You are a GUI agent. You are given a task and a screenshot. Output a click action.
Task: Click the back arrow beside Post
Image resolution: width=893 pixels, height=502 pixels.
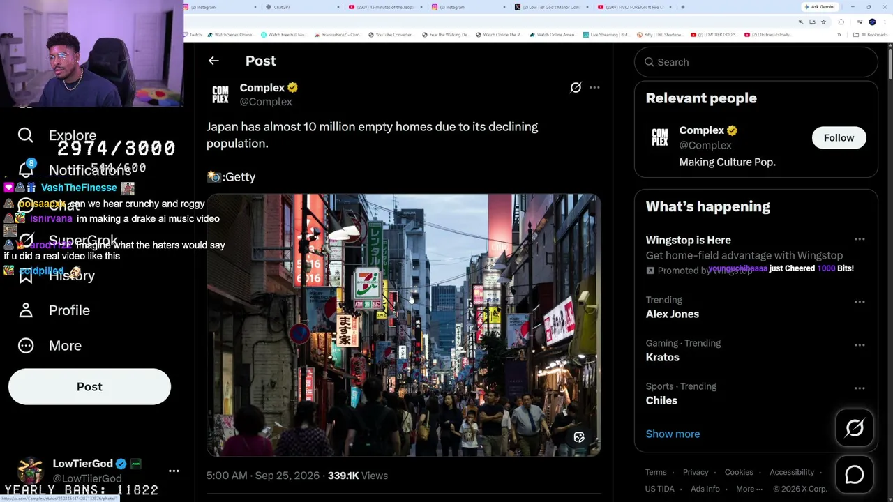213,61
